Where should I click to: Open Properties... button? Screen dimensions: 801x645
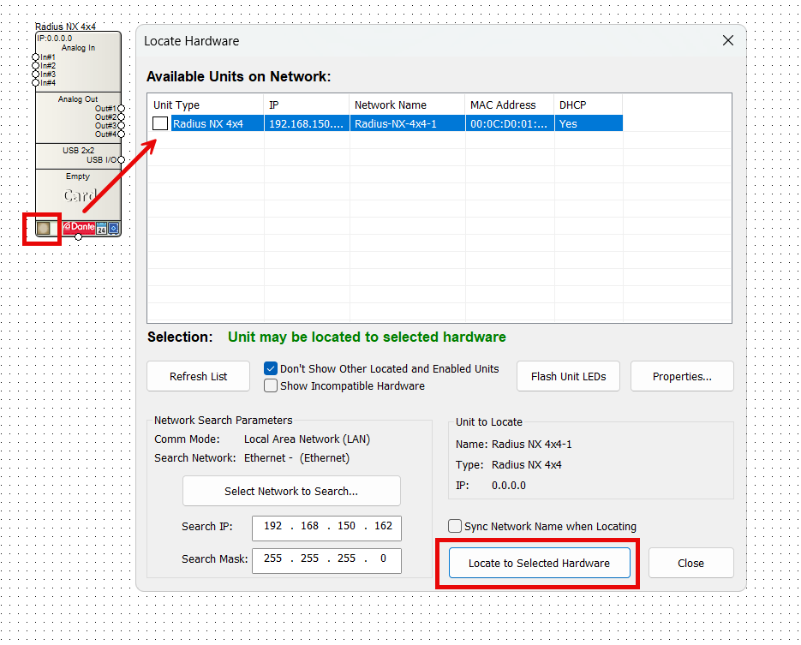click(682, 376)
